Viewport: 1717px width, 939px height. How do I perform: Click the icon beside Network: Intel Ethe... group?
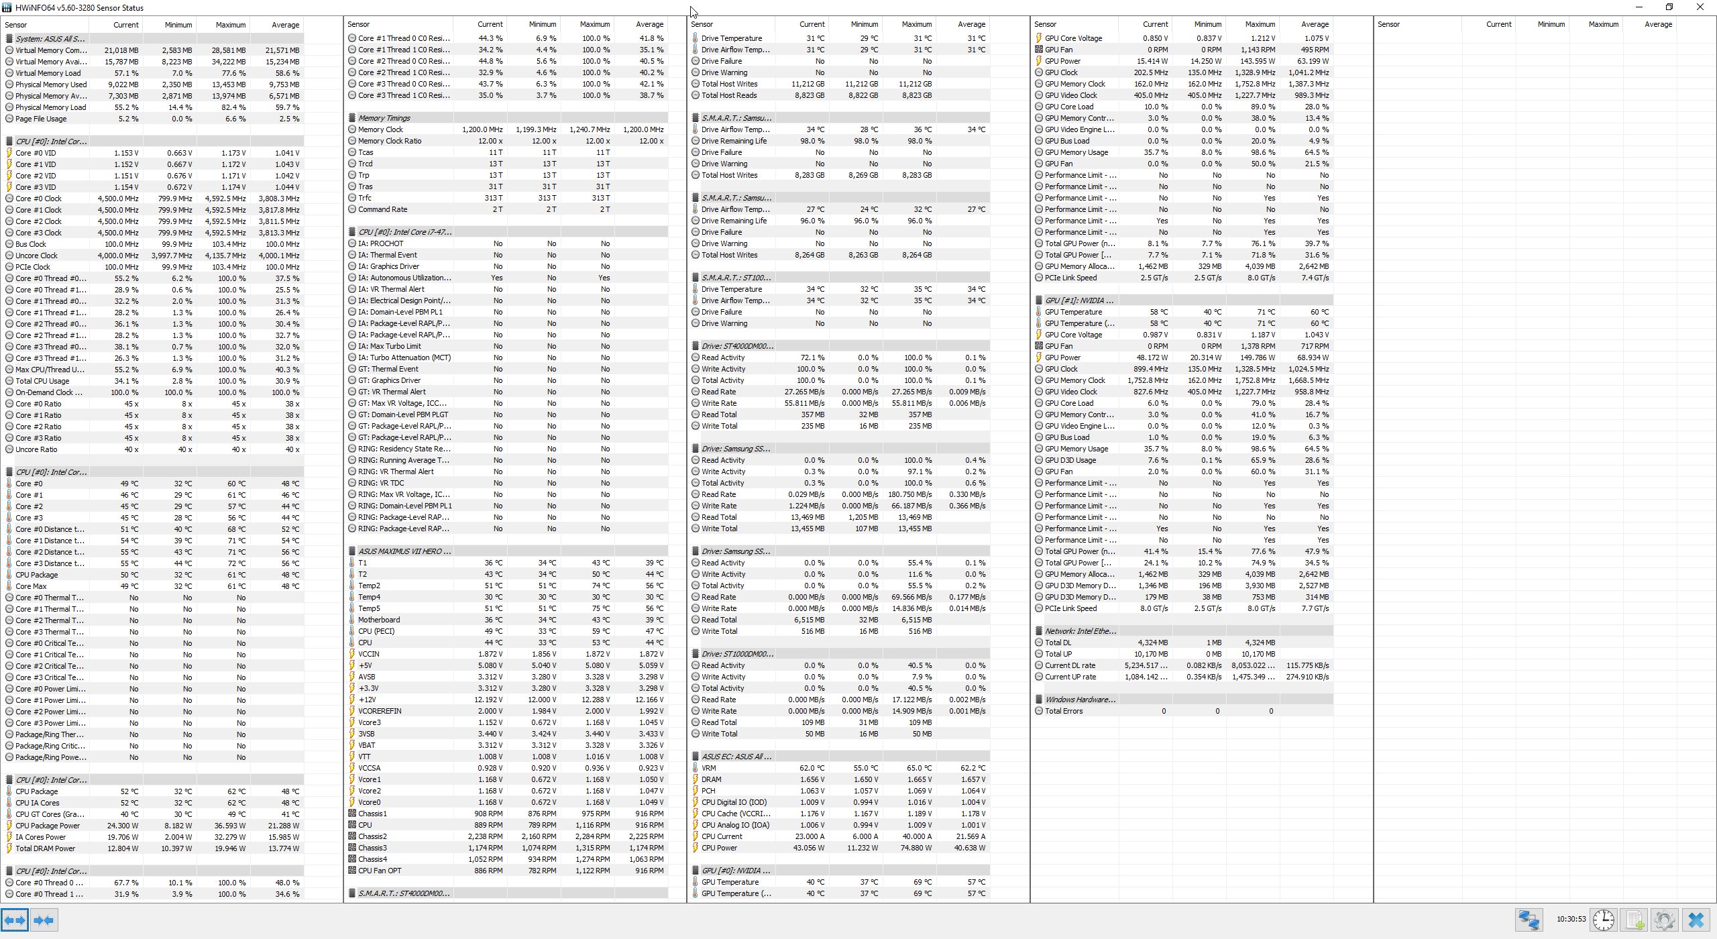(1039, 631)
